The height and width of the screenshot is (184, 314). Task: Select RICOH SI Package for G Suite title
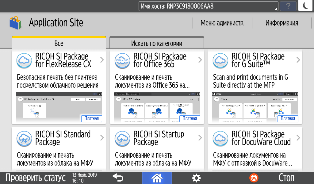point(258,60)
